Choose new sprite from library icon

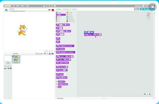coord(45,54)
